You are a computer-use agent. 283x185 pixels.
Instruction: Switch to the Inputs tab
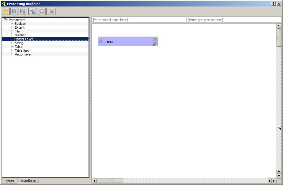pyautogui.click(x=9, y=181)
